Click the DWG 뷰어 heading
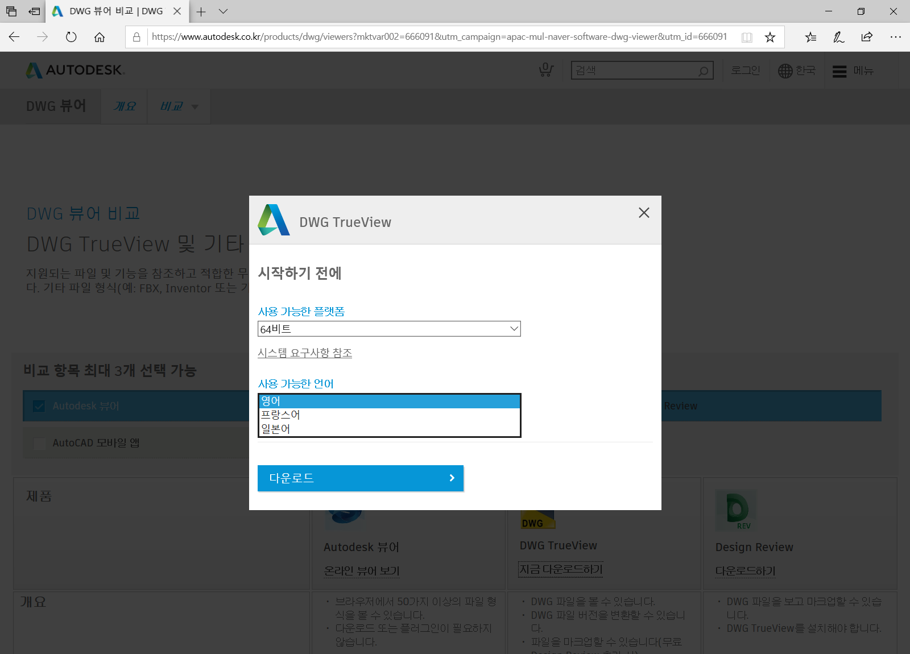The width and height of the screenshot is (910, 654). click(56, 106)
